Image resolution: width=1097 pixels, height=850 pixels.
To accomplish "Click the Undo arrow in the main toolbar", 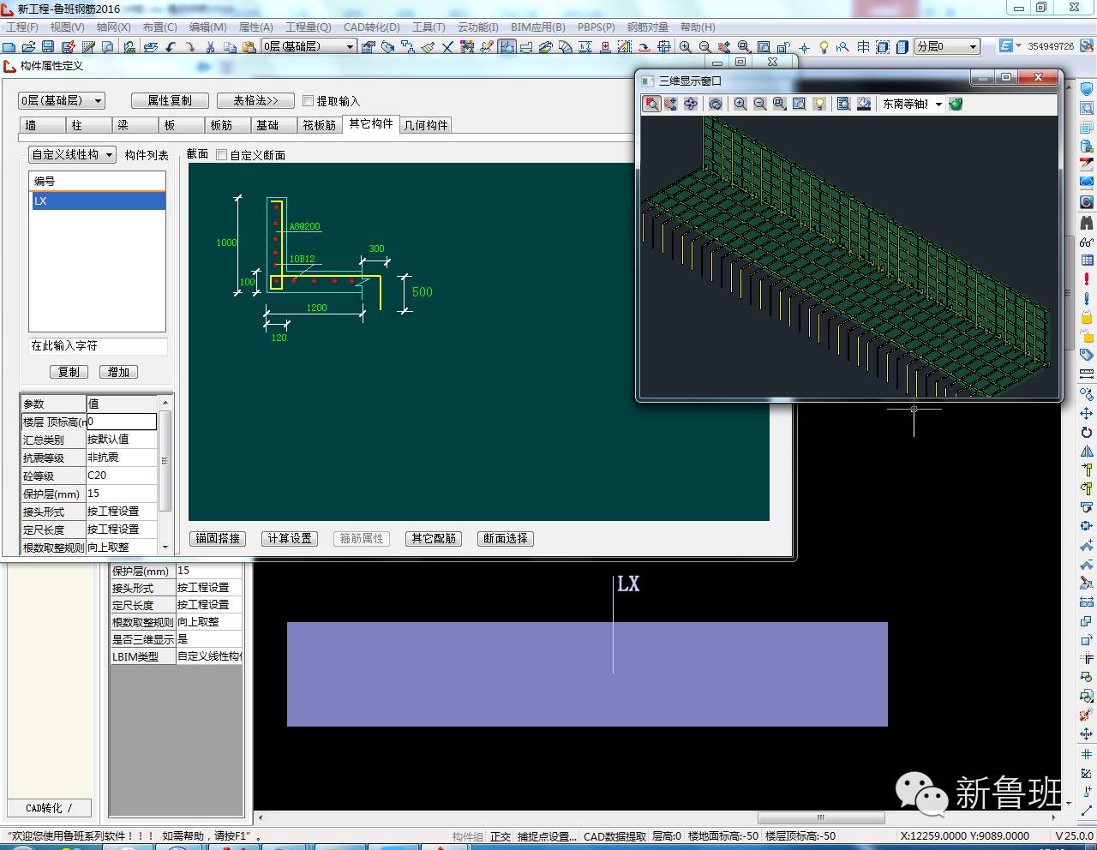I will (x=171, y=46).
